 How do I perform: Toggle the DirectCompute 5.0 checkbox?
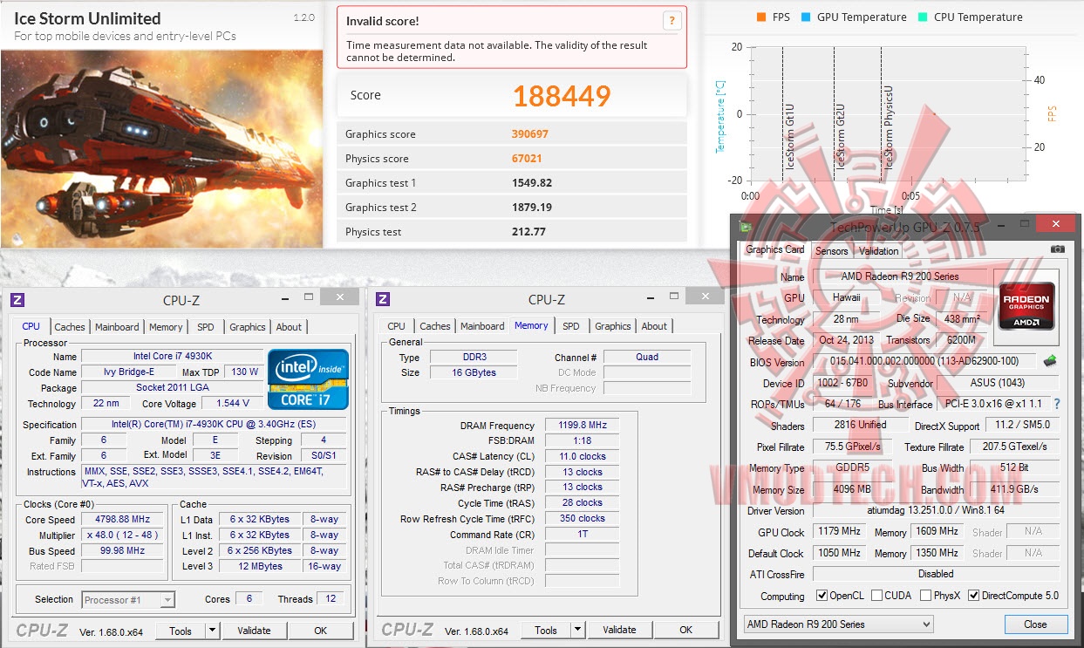click(973, 596)
